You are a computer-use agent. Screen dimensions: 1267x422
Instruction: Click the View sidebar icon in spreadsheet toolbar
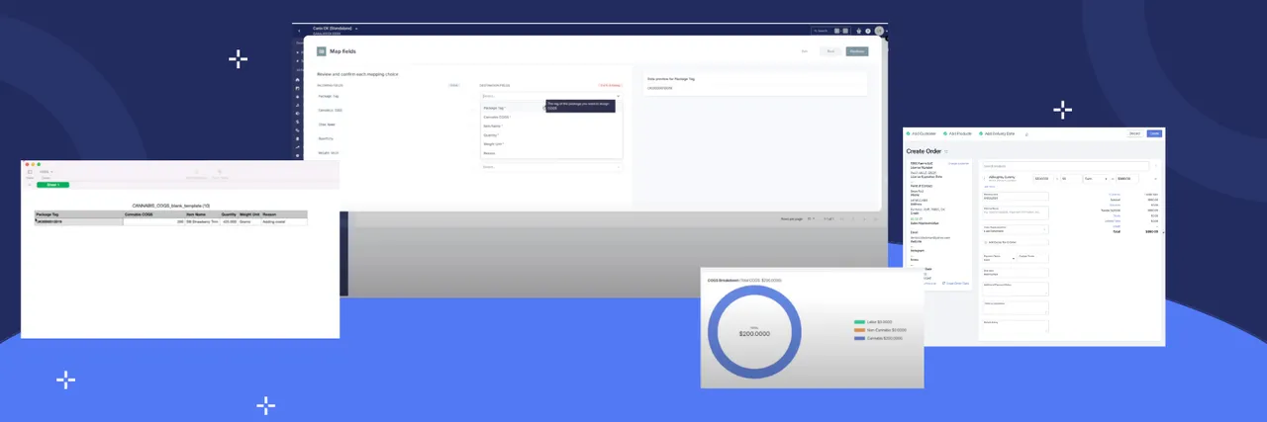pyautogui.click(x=30, y=172)
